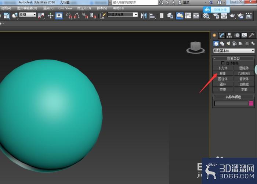
Task: Activate the Select and Manipulate crosshair tool
Action: click(x=51, y=16)
